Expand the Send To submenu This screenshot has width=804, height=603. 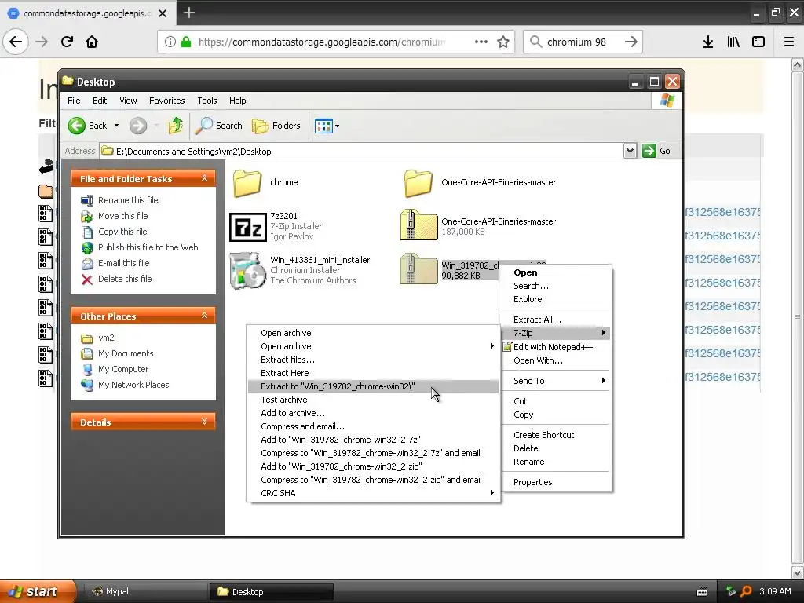tap(557, 381)
